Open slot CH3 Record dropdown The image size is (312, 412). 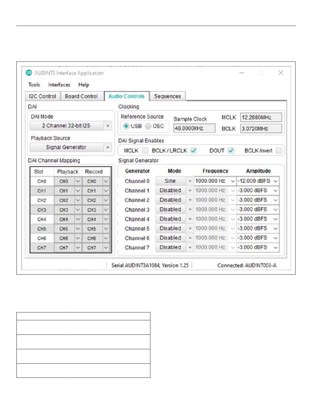106,210
